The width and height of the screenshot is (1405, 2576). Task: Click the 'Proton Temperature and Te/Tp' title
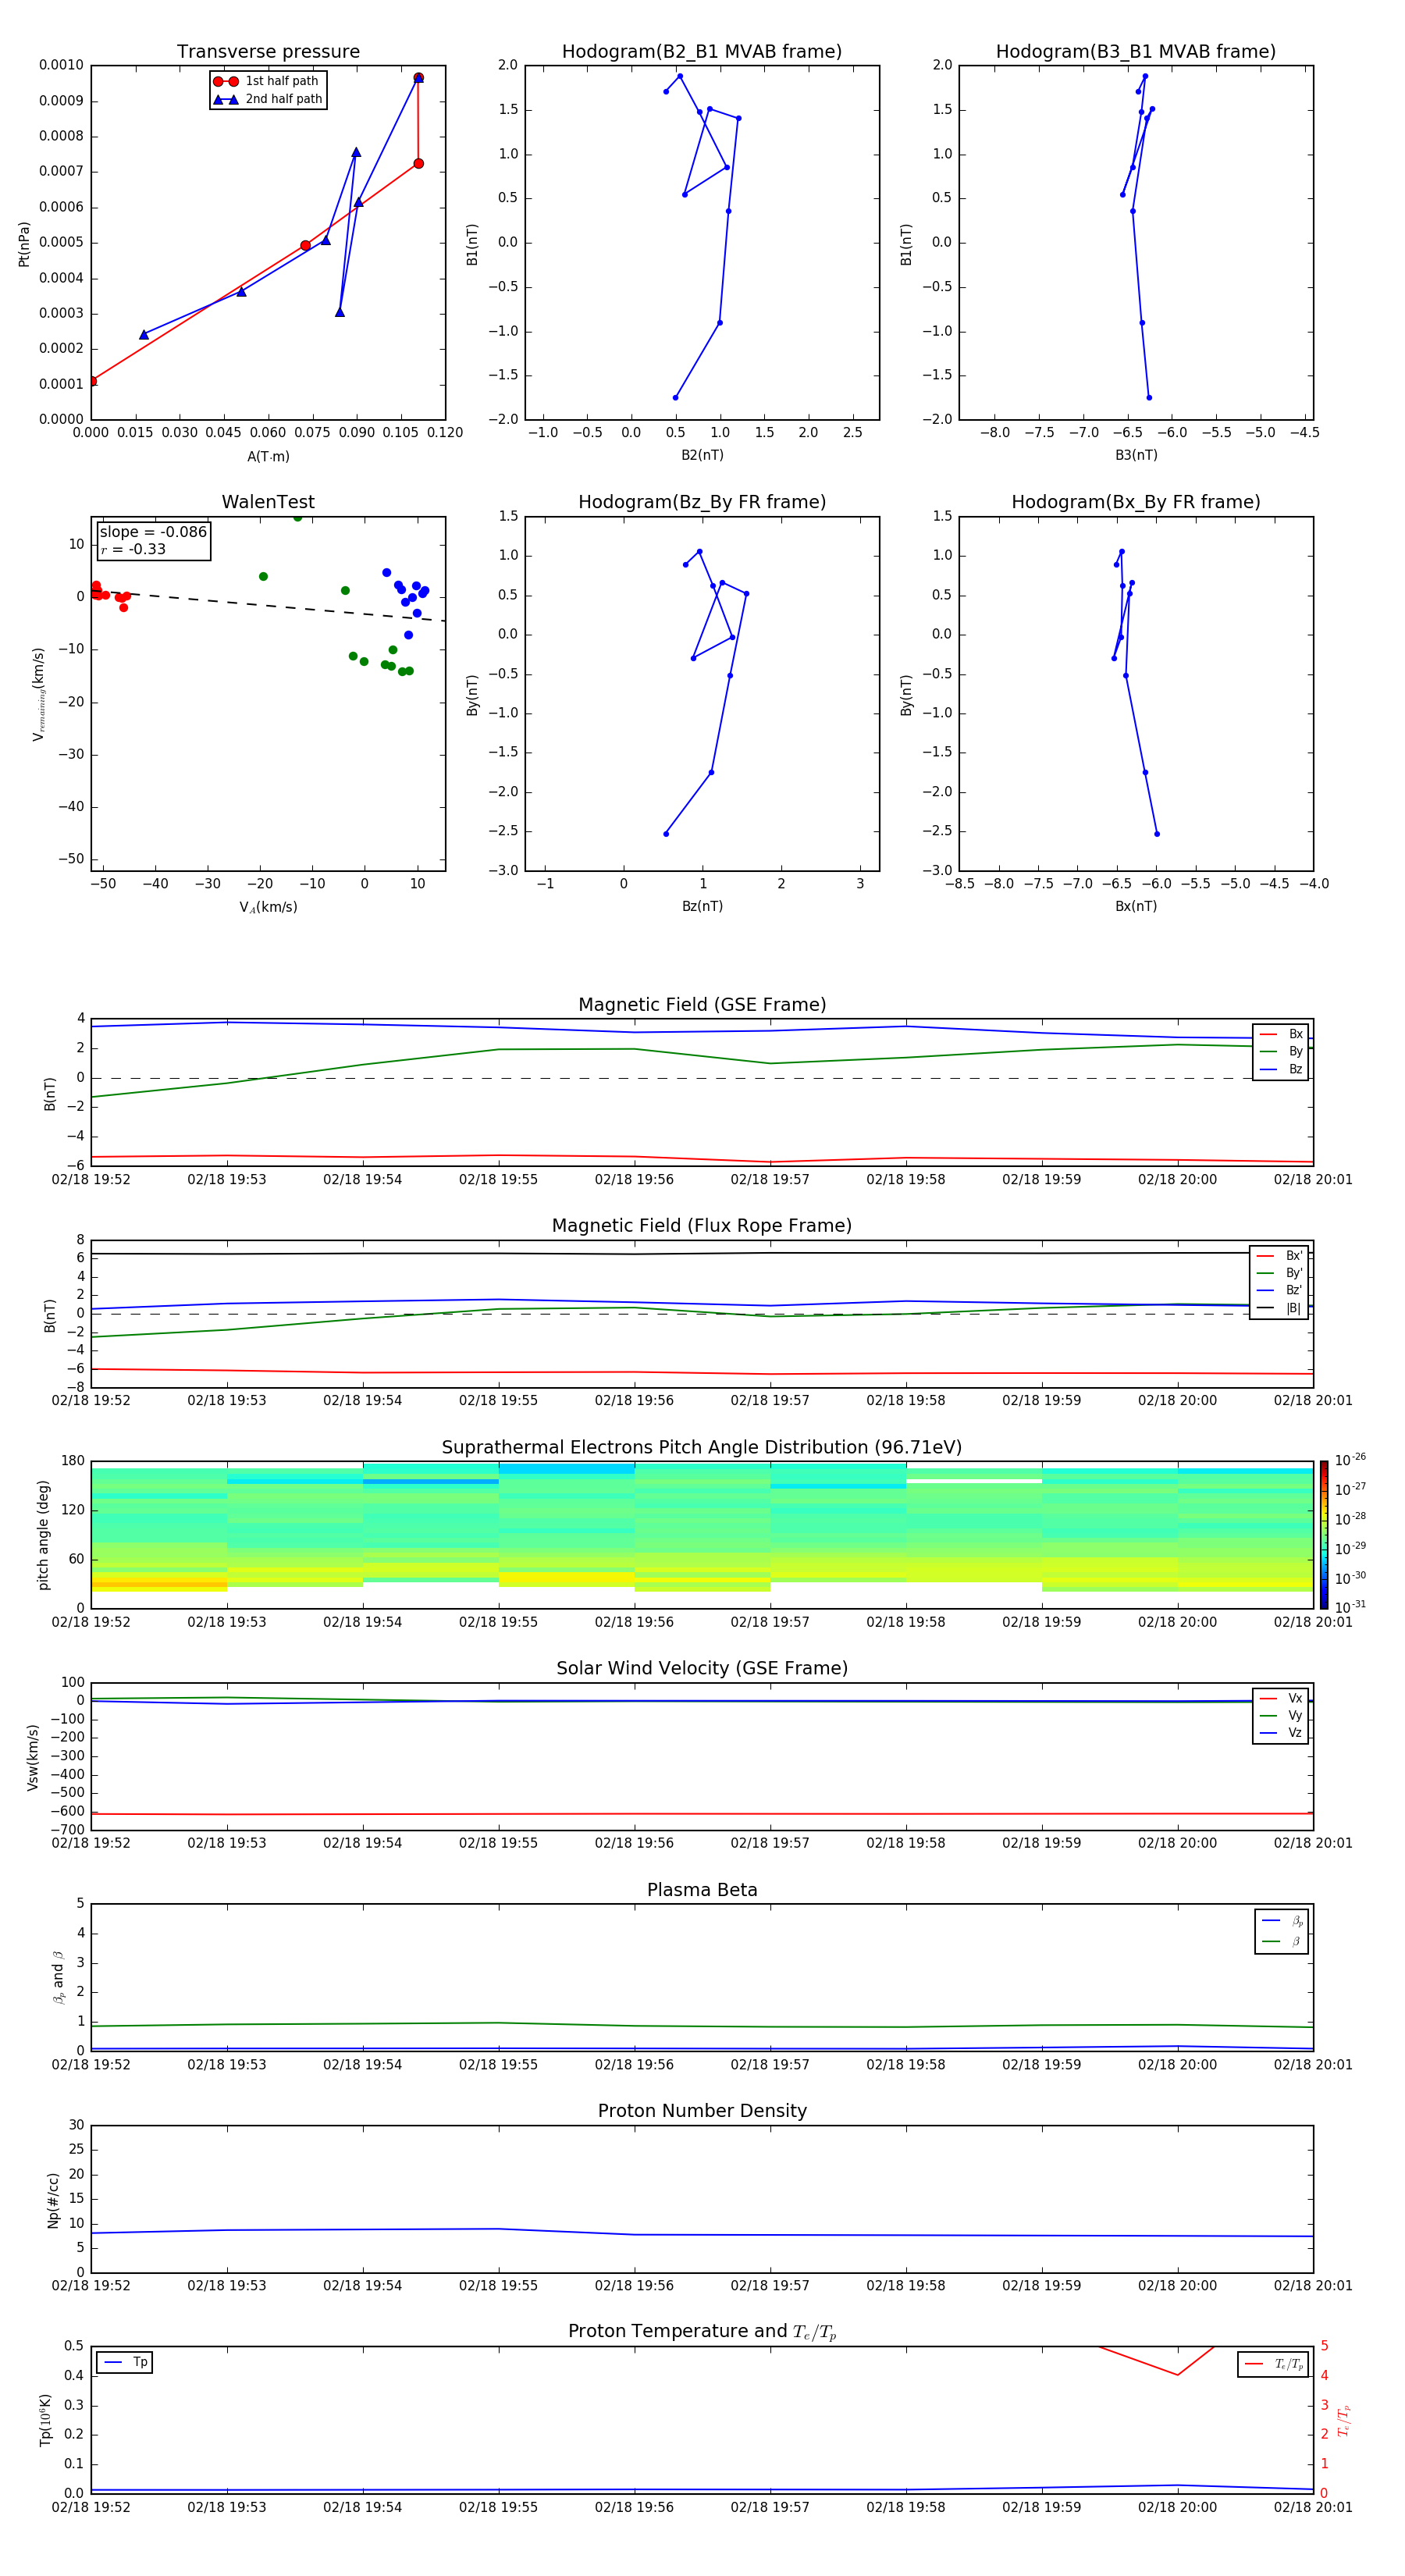(x=702, y=2332)
